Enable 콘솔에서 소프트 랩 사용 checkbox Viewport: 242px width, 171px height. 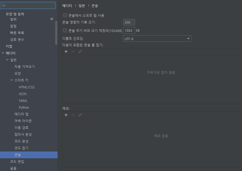click(65, 15)
